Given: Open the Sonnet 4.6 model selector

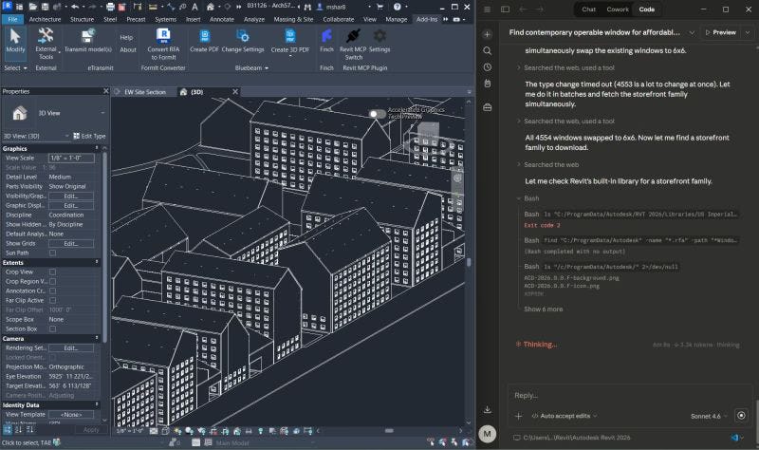Looking at the screenshot, I should click(x=709, y=416).
